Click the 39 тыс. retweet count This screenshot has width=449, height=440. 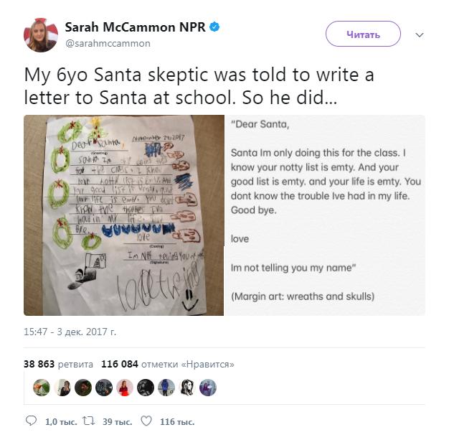coord(117,421)
